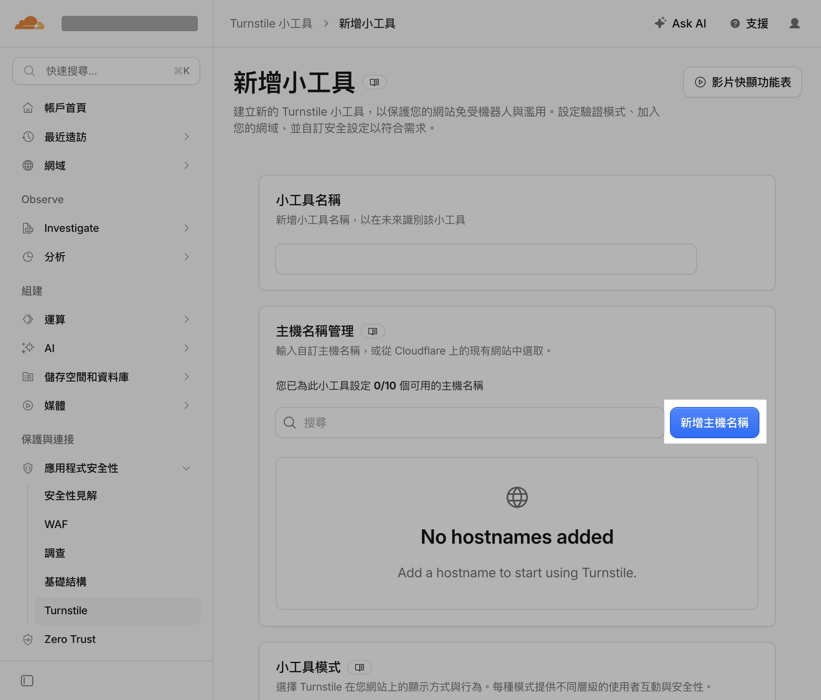Click the 最近造訪 clock icon
The width and height of the screenshot is (821, 700).
[28, 137]
